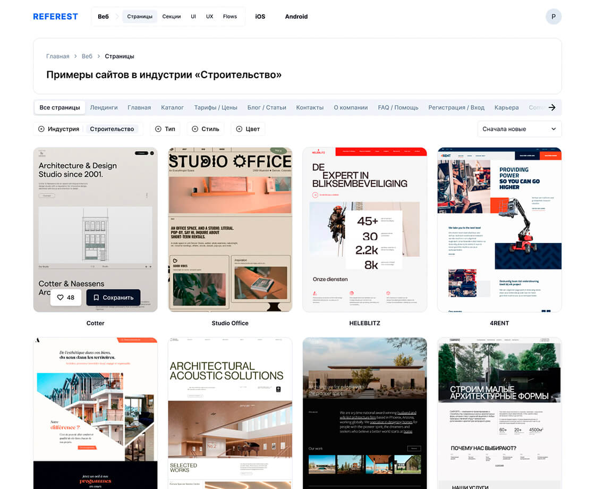Filter by Карьера category
Image resolution: width=595 pixels, height=489 pixels.
(x=506, y=107)
